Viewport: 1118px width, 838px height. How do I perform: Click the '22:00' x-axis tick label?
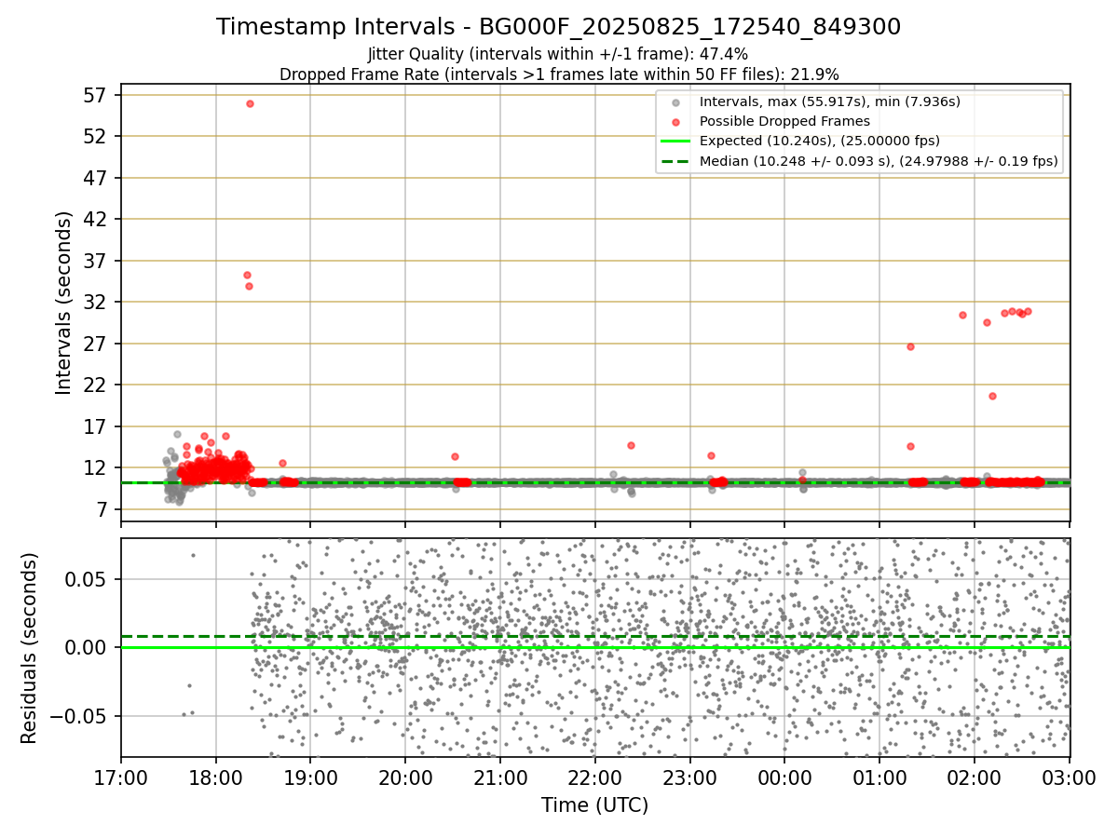[x=595, y=778]
